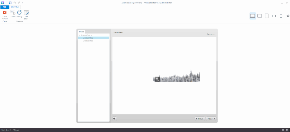Click the Select tool icon in ribbon

pos(13,12)
